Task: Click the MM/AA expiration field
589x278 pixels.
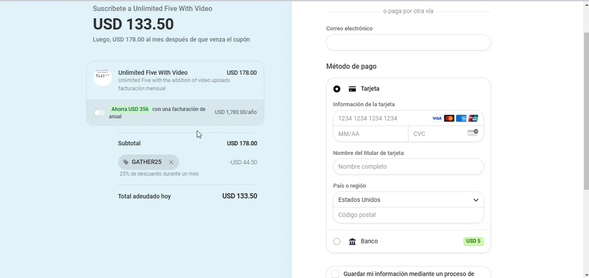Action: click(371, 134)
